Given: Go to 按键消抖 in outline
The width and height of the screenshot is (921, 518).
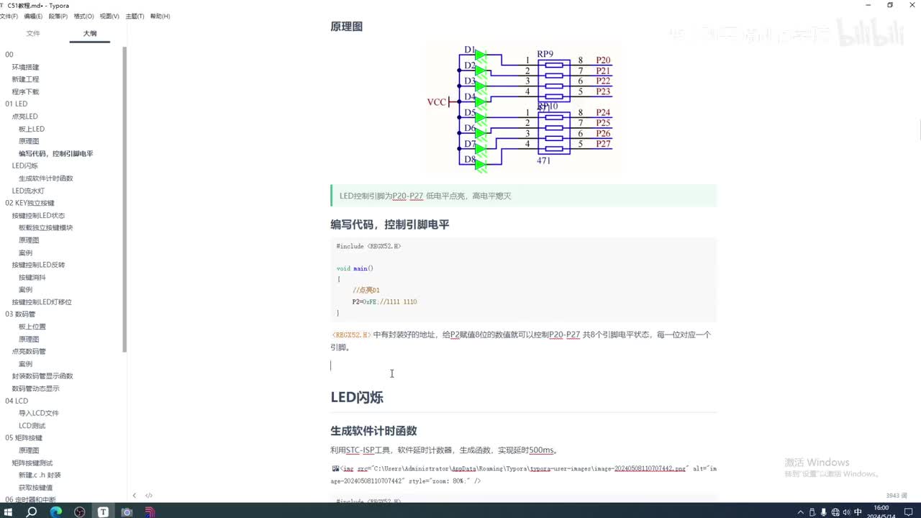Looking at the screenshot, I should [x=32, y=277].
